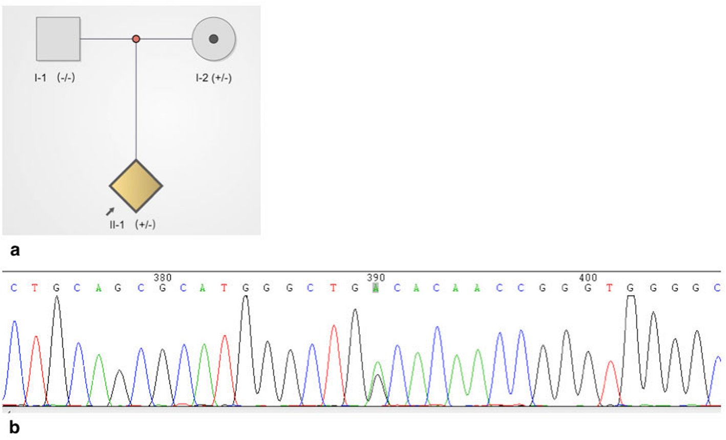Click position number 390 in the chromatogram
Viewport: 726px width, 440px height.
click(376, 278)
